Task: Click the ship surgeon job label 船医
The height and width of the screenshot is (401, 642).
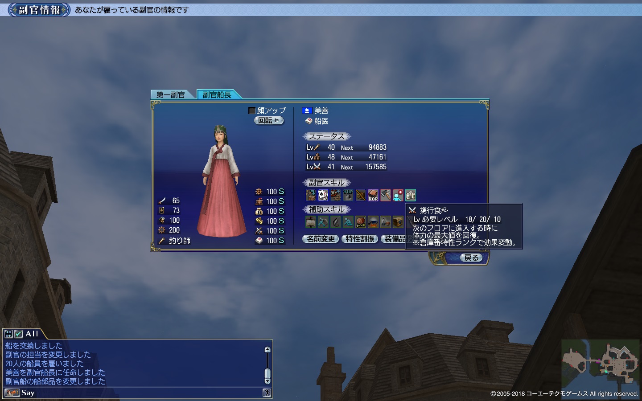Action: [x=321, y=121]
